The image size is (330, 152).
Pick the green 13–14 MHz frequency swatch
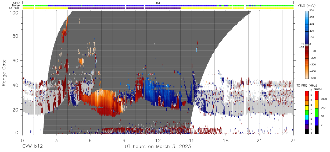click(x=307, y=112)
